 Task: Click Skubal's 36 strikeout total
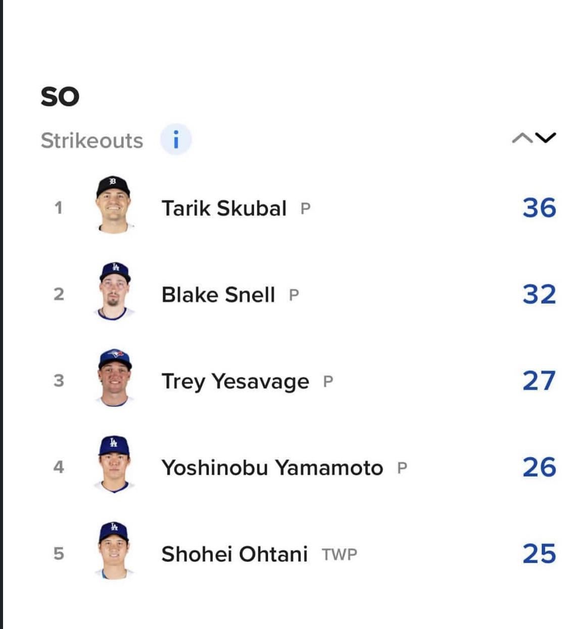pyautogui.click(x=539, y=208)
